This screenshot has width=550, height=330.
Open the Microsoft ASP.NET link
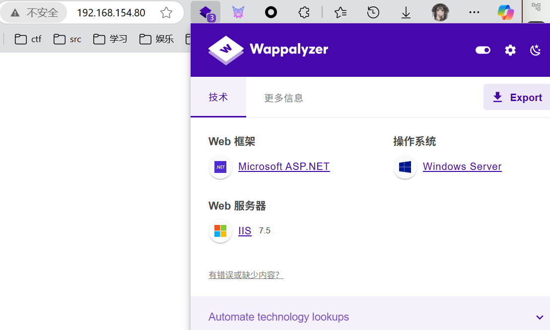(284, 166)
